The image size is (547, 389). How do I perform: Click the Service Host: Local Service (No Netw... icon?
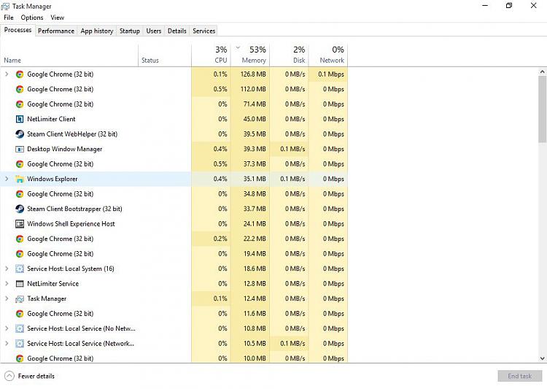(x=20, y=328)
